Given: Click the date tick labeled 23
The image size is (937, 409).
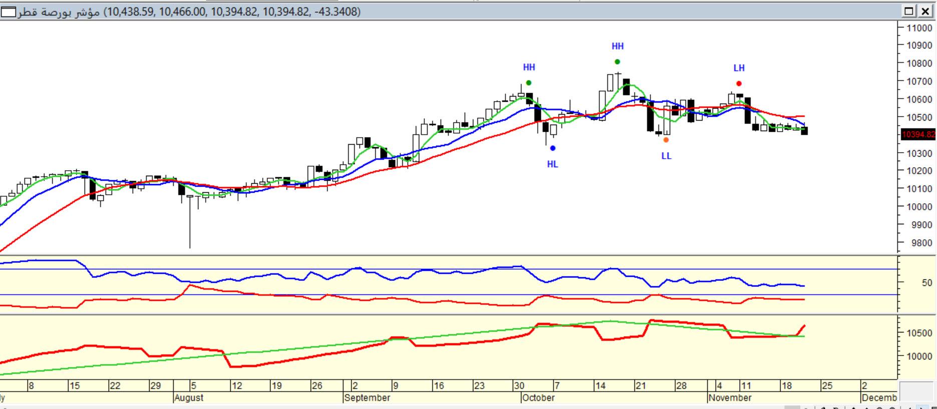Looking at the screenshot, I should [x=479, y=386].
